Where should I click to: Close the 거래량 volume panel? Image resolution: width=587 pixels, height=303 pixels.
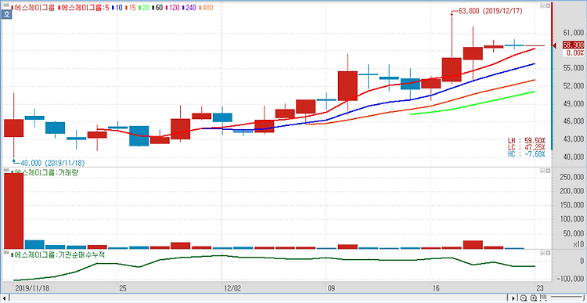click(x=548, y=171)
